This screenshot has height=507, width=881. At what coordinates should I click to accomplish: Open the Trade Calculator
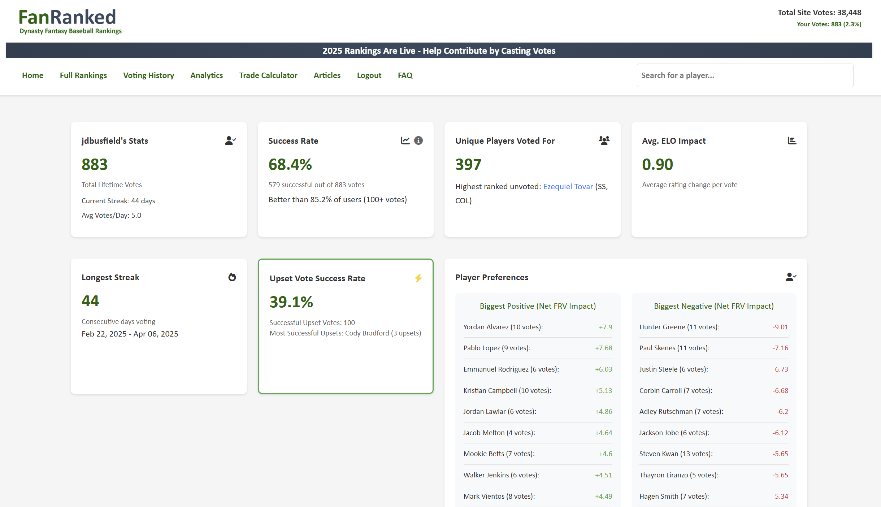click(268, 75)
